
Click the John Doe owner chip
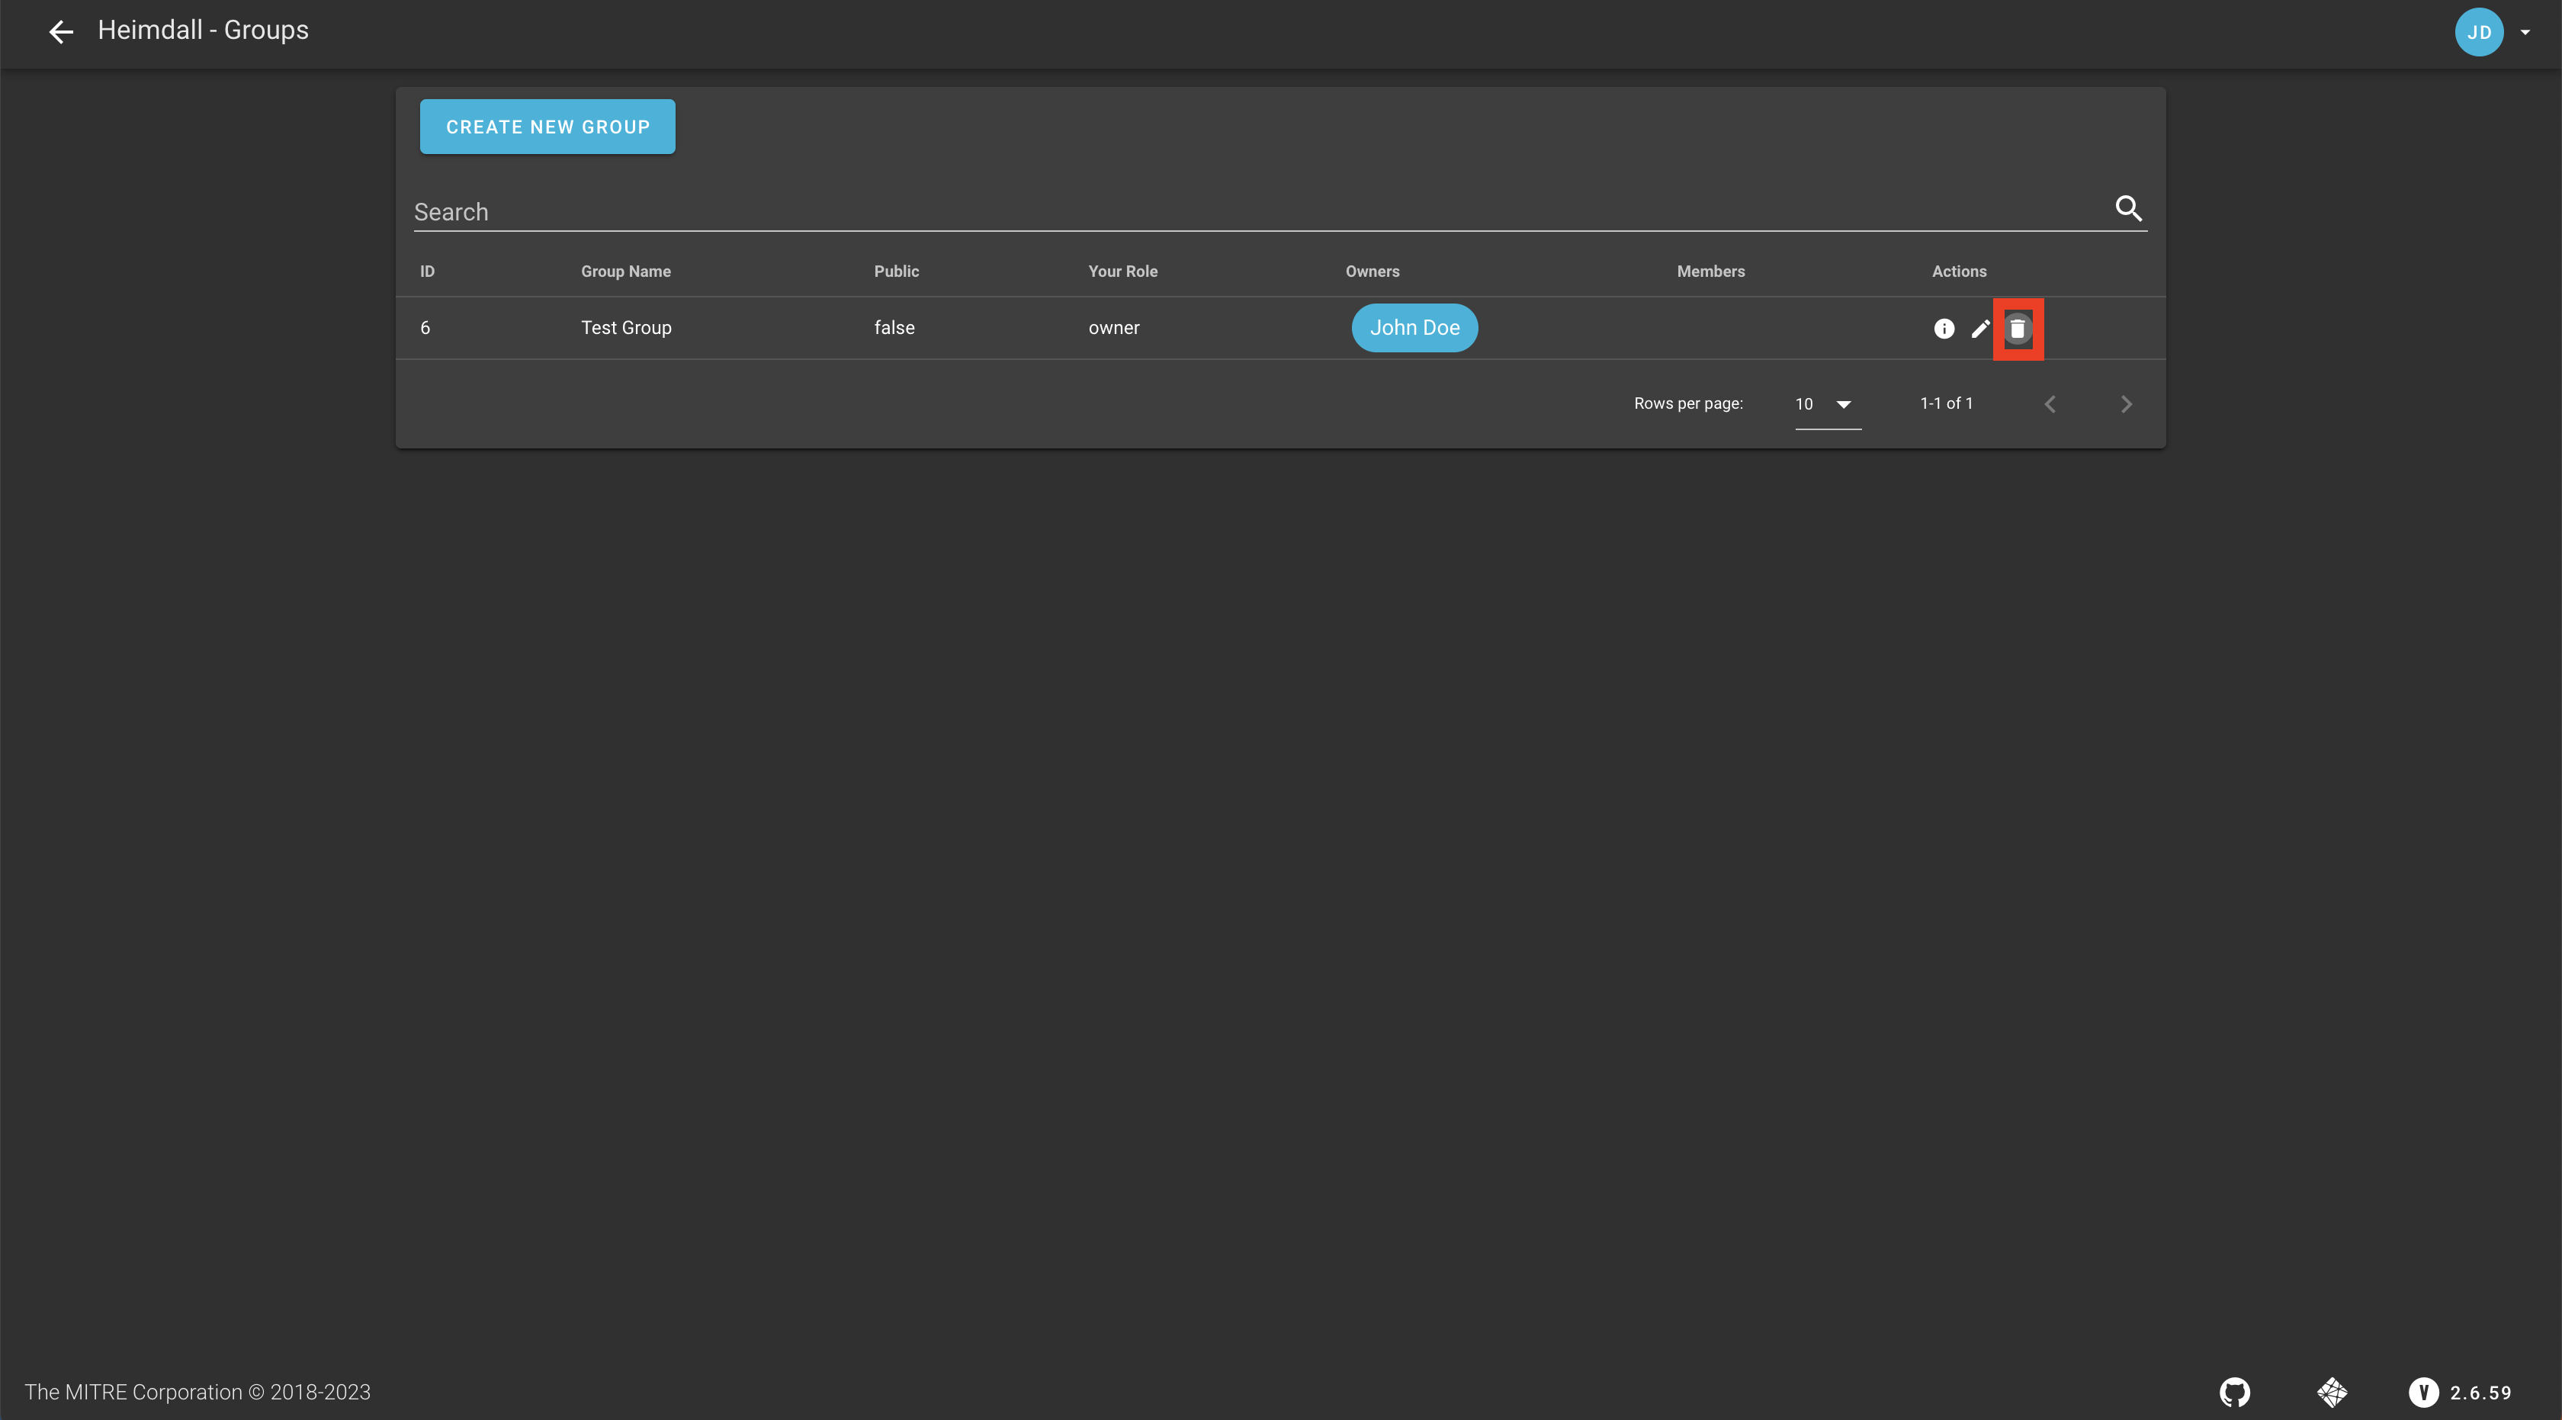pos(1414,328)
